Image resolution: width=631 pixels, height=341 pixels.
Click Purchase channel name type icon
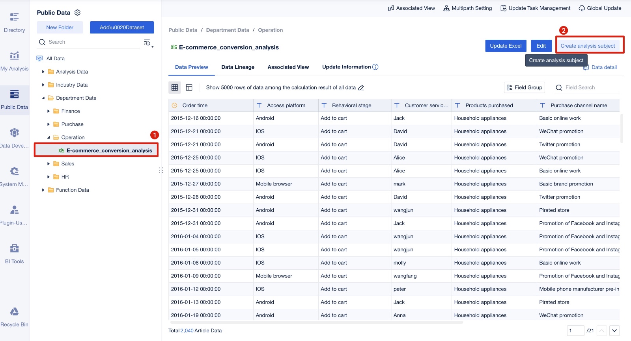click(543, 106)
